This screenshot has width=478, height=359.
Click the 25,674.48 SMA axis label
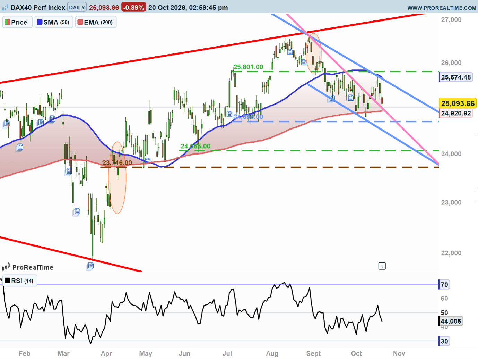456,77
